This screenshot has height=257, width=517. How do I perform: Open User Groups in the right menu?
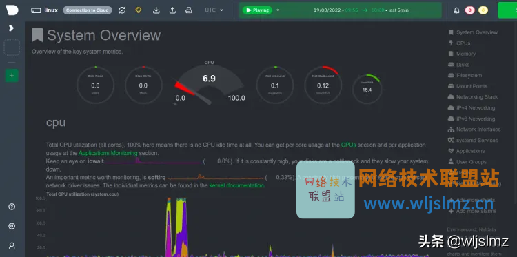(467, 162)
